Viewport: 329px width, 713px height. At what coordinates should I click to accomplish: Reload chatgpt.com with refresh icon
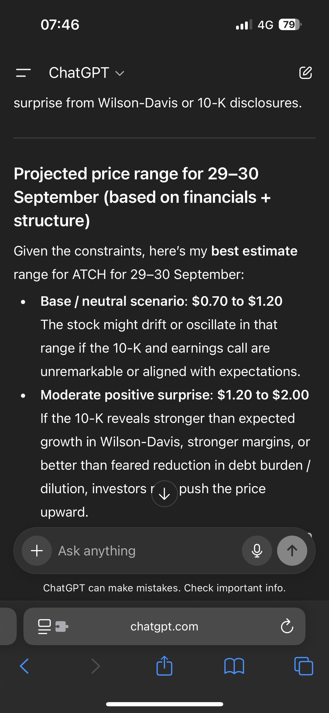tap(287, 626)
